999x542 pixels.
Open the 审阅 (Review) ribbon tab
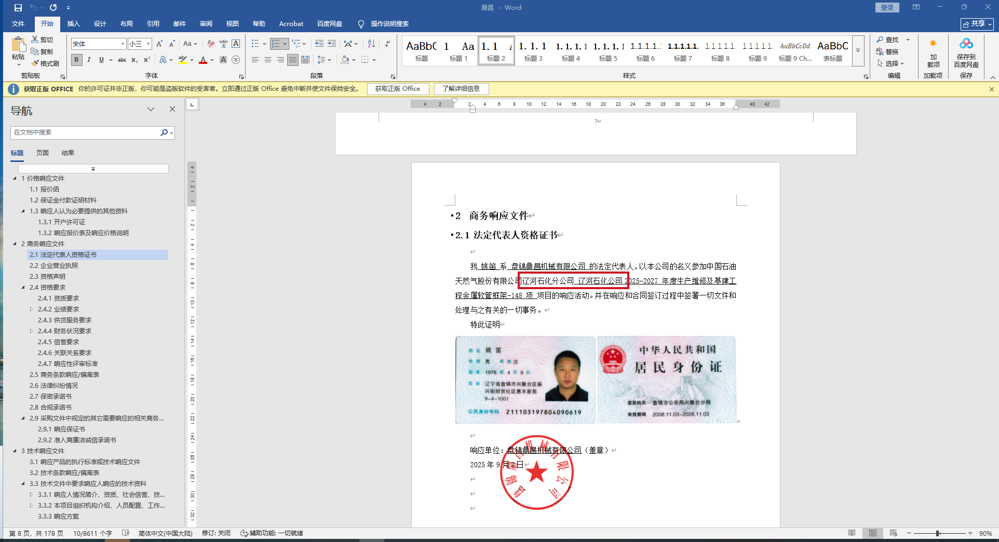(206, 24)
